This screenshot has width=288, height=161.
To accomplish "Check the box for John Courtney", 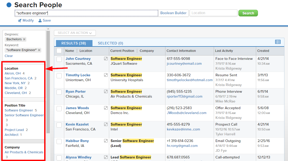I will (59, 59).
